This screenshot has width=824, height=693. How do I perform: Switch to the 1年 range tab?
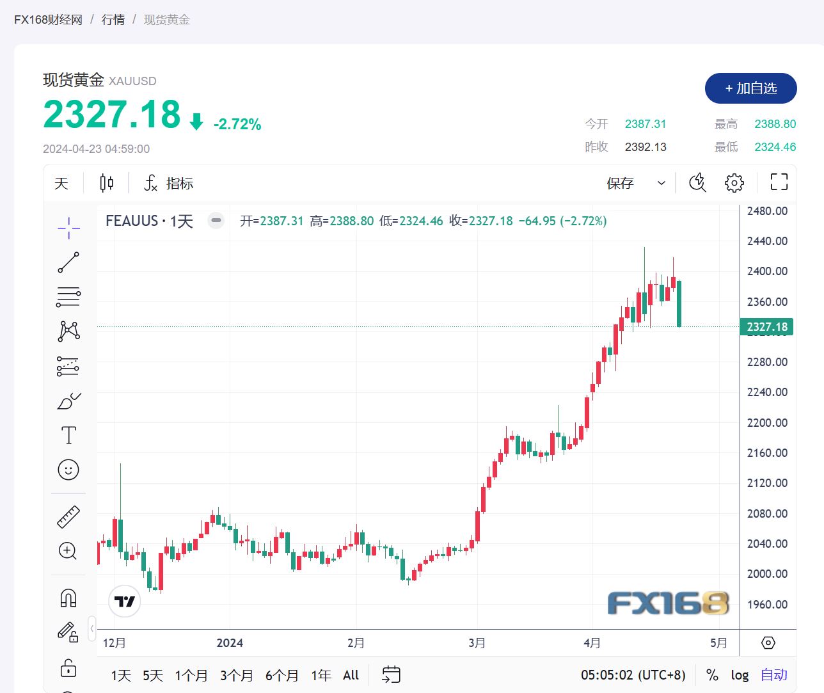click(x=321, y=675)
